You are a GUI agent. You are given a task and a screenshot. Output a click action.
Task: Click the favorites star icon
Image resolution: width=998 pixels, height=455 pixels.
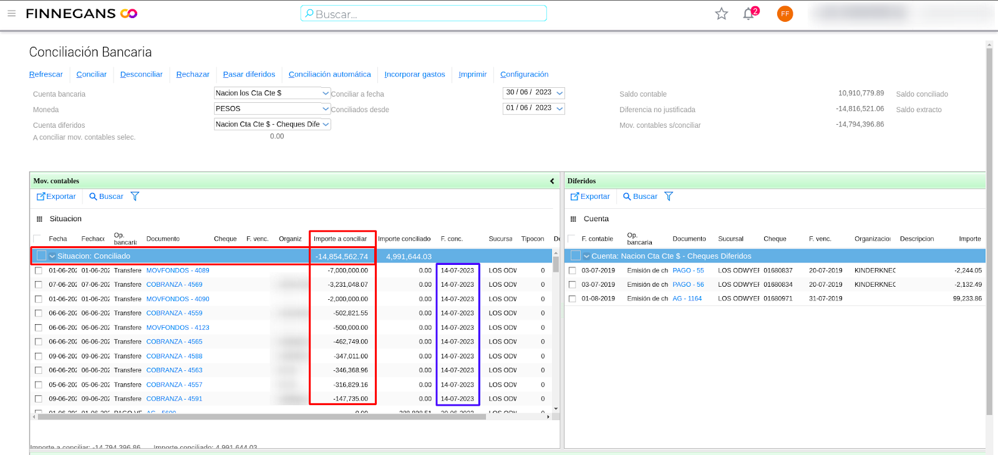(721, 14)
